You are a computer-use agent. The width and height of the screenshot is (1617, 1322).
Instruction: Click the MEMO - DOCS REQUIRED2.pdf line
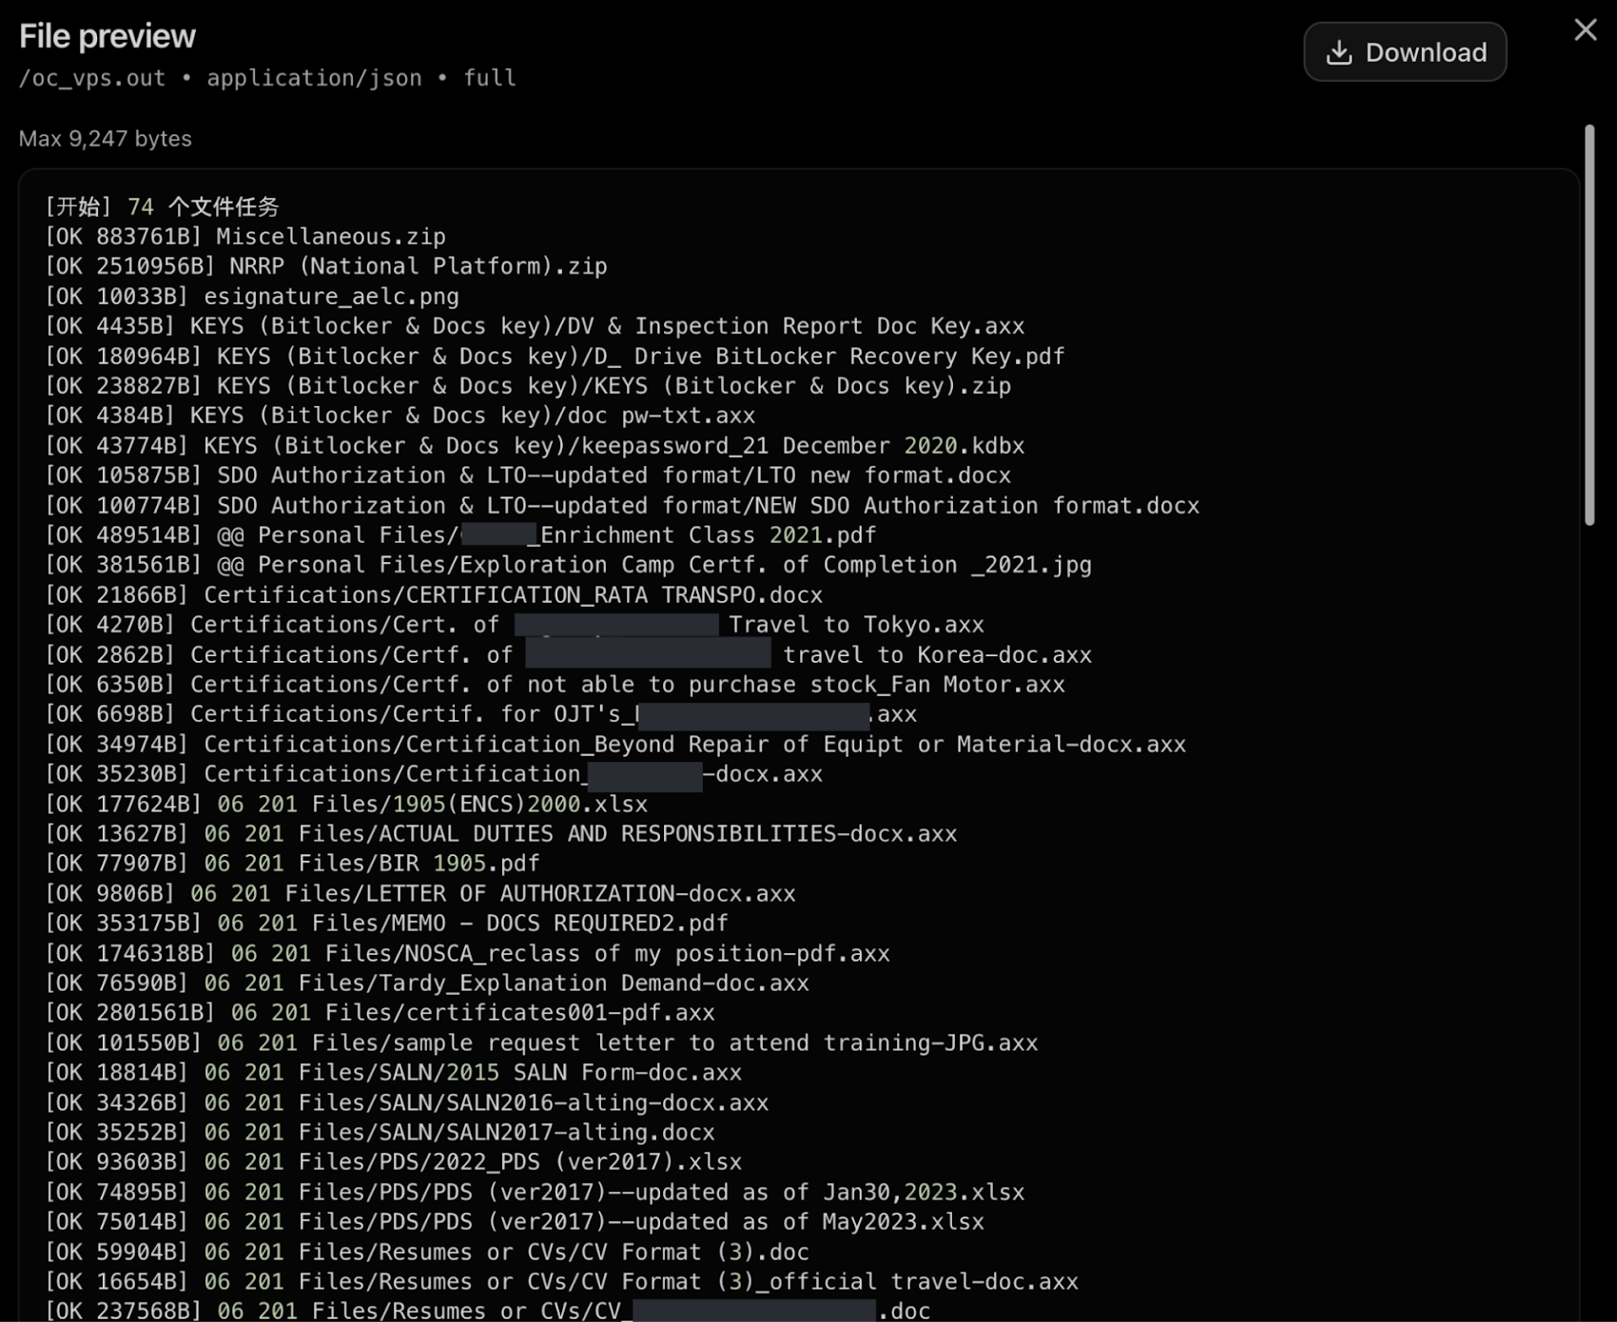point(386,923)
